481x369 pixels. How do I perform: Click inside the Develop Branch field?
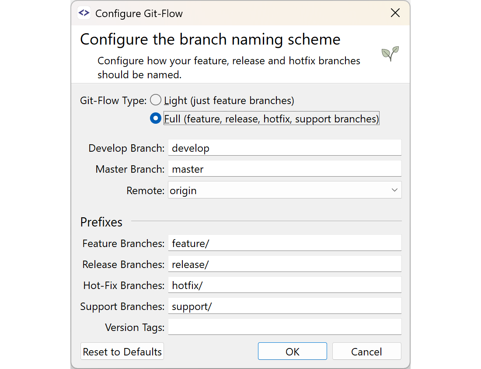click(x=284, y=147)
